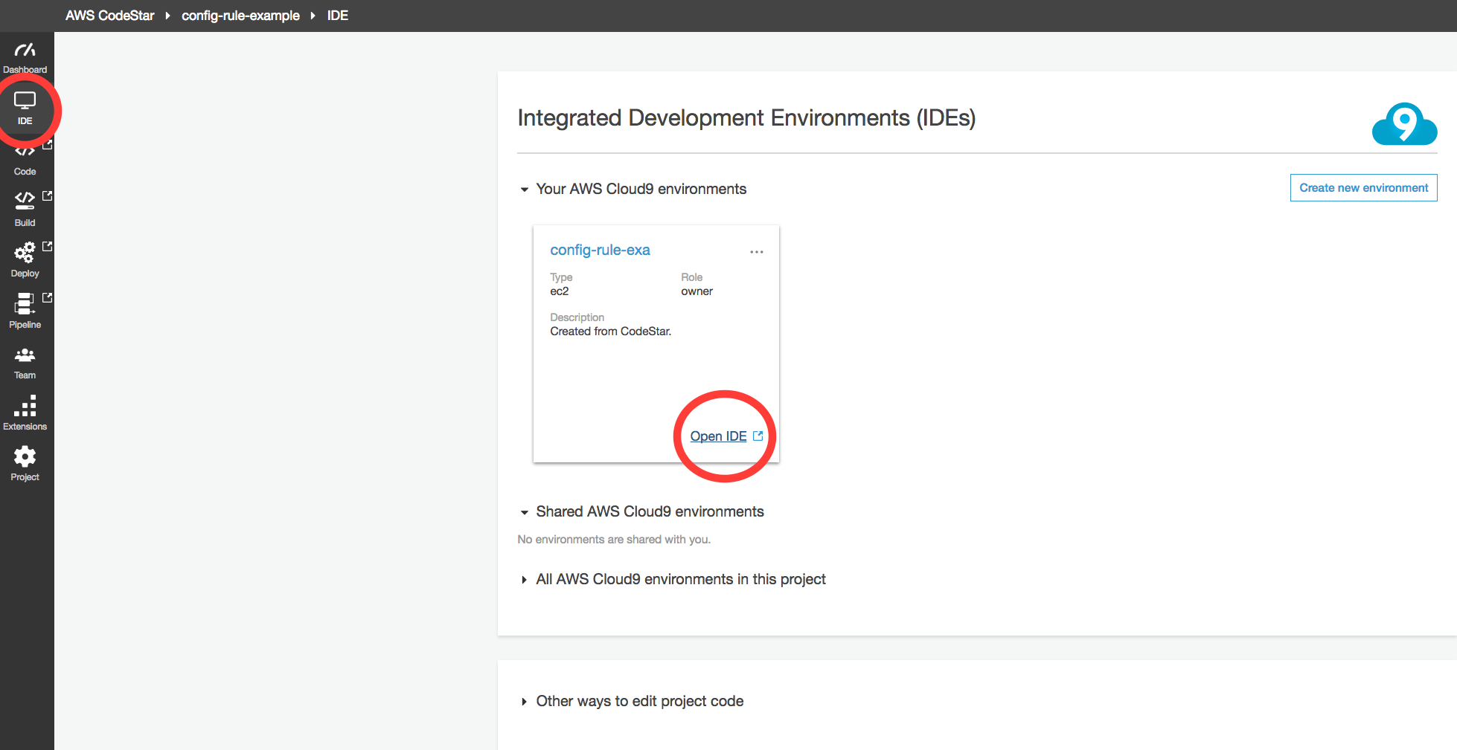The image size is (1457, 750).
Task: Click the 'Created from CodeStar.' description text
Action: [x=610, y=332]
